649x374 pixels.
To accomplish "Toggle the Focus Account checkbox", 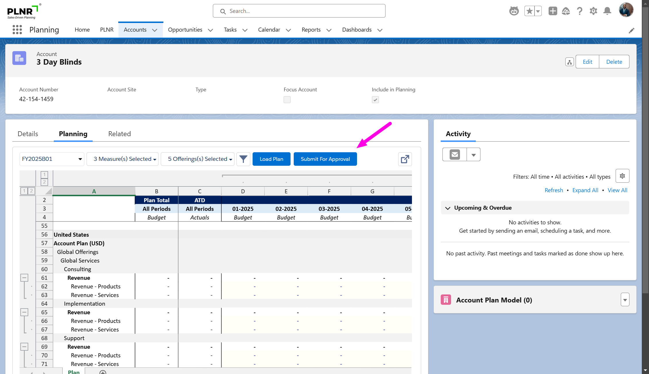I will pos(287,100).
